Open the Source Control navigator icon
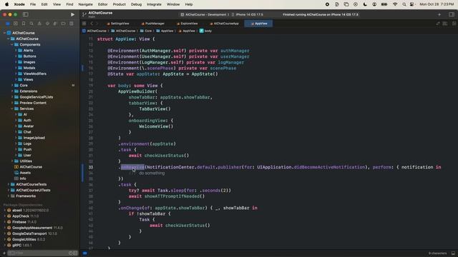The image size is (458, 257). [x=16, y=24]
